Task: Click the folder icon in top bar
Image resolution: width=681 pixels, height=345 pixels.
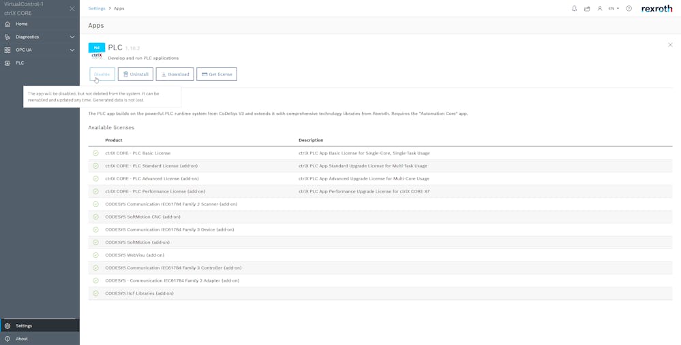Action: pyautogui.click(x=587, y=9)
